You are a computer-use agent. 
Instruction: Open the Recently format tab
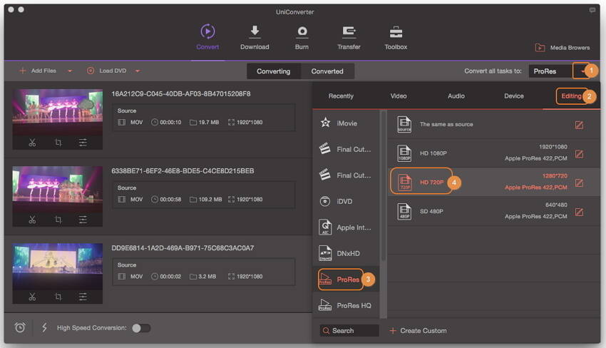pos(341,96)
